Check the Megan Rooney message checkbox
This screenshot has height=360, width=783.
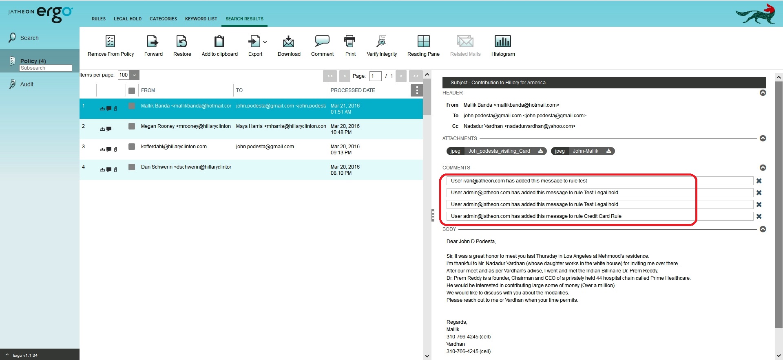pyautogui.click(x=132, y=126)
